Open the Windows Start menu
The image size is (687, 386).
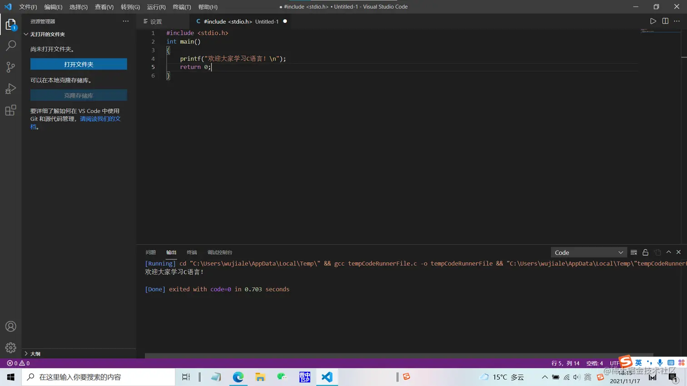coord(11,377)
